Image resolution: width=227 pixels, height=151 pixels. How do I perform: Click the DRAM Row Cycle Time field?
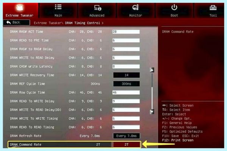tap(126, 92)
